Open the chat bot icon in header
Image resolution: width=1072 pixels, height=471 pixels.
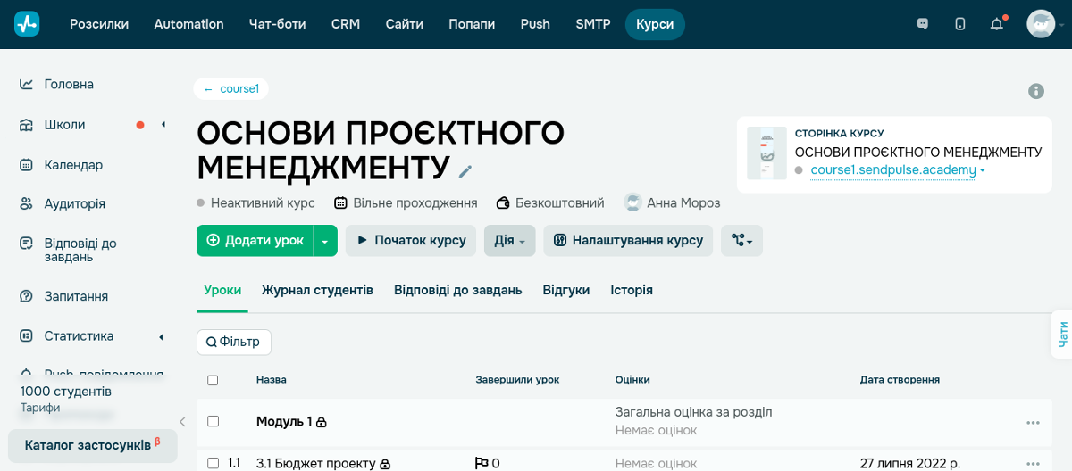[x=923, y=24]
